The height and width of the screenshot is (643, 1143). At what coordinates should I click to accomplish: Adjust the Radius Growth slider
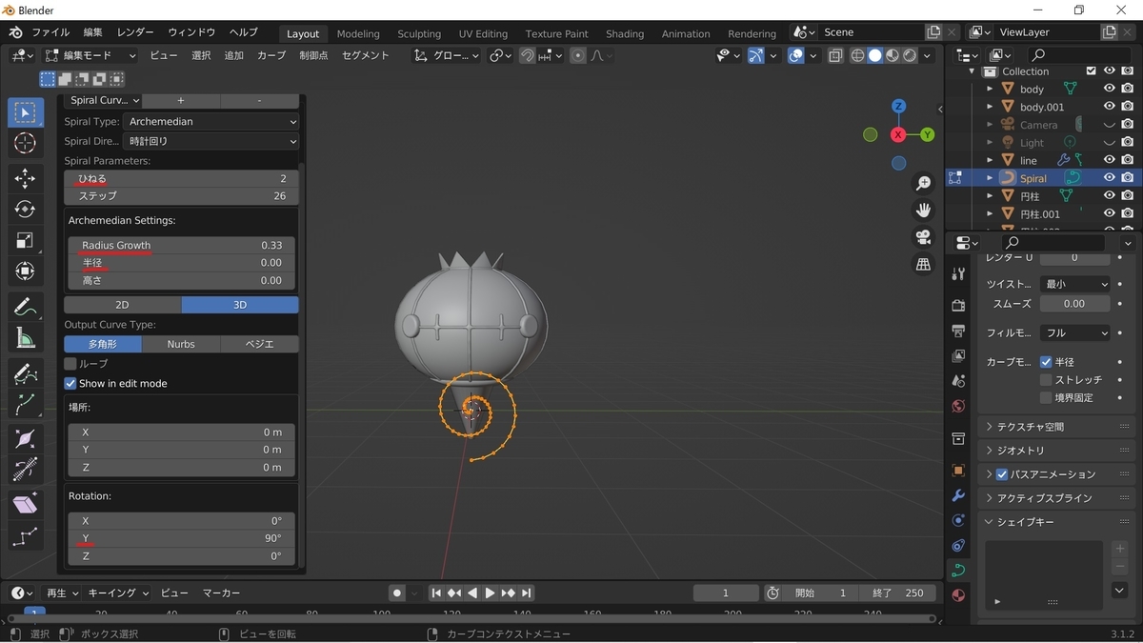click(181, 245)
